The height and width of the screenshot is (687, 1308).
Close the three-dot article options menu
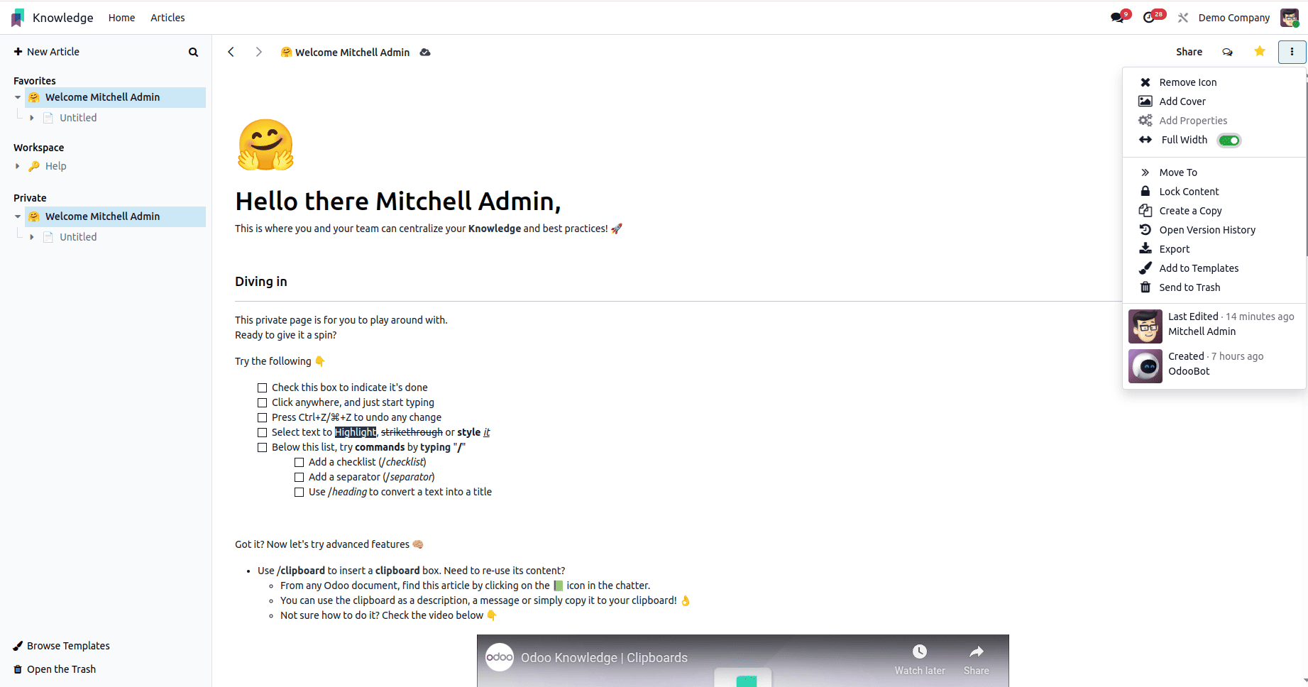point(1292,52)
